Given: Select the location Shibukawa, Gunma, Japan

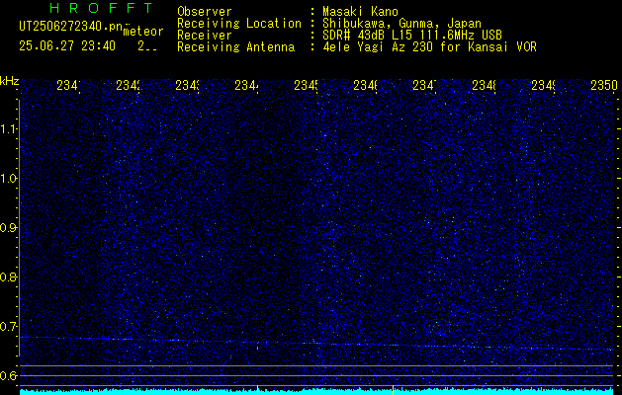Looking at the screenshot, I should (401, 24).
